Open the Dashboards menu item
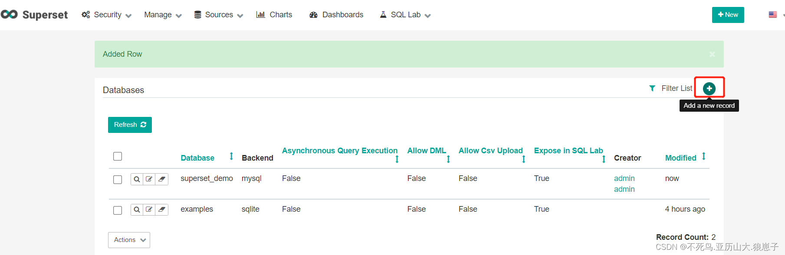Screen dimensions: 785x255 click(x=336, y=15)
